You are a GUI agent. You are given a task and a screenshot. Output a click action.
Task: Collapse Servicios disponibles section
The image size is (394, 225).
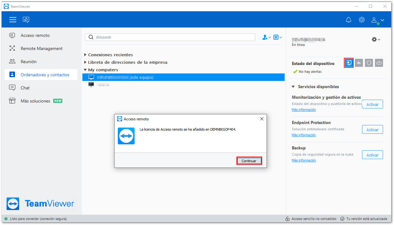[315, 87]
